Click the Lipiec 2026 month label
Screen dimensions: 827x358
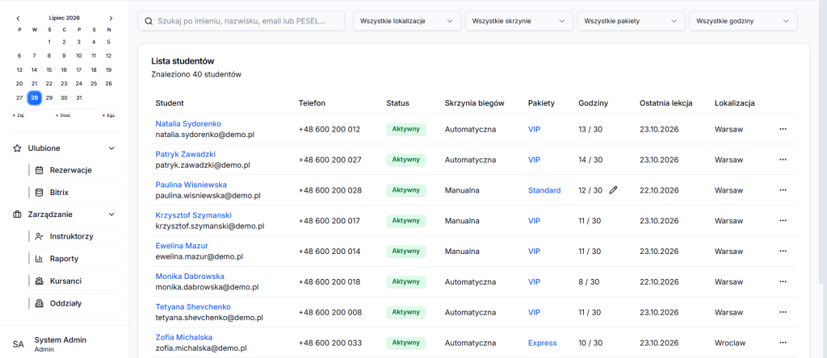click(x=65, y=18)
